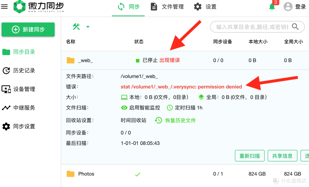The height and width of the screenshot is (187, 309).
Task: Click the green checkmark on the Photos row
Action: 137,174
